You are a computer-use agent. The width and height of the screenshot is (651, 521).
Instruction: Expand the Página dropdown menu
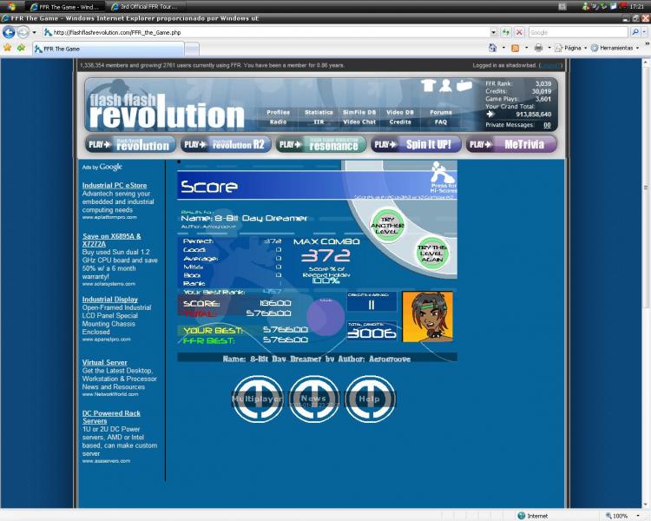pos(573,48)
